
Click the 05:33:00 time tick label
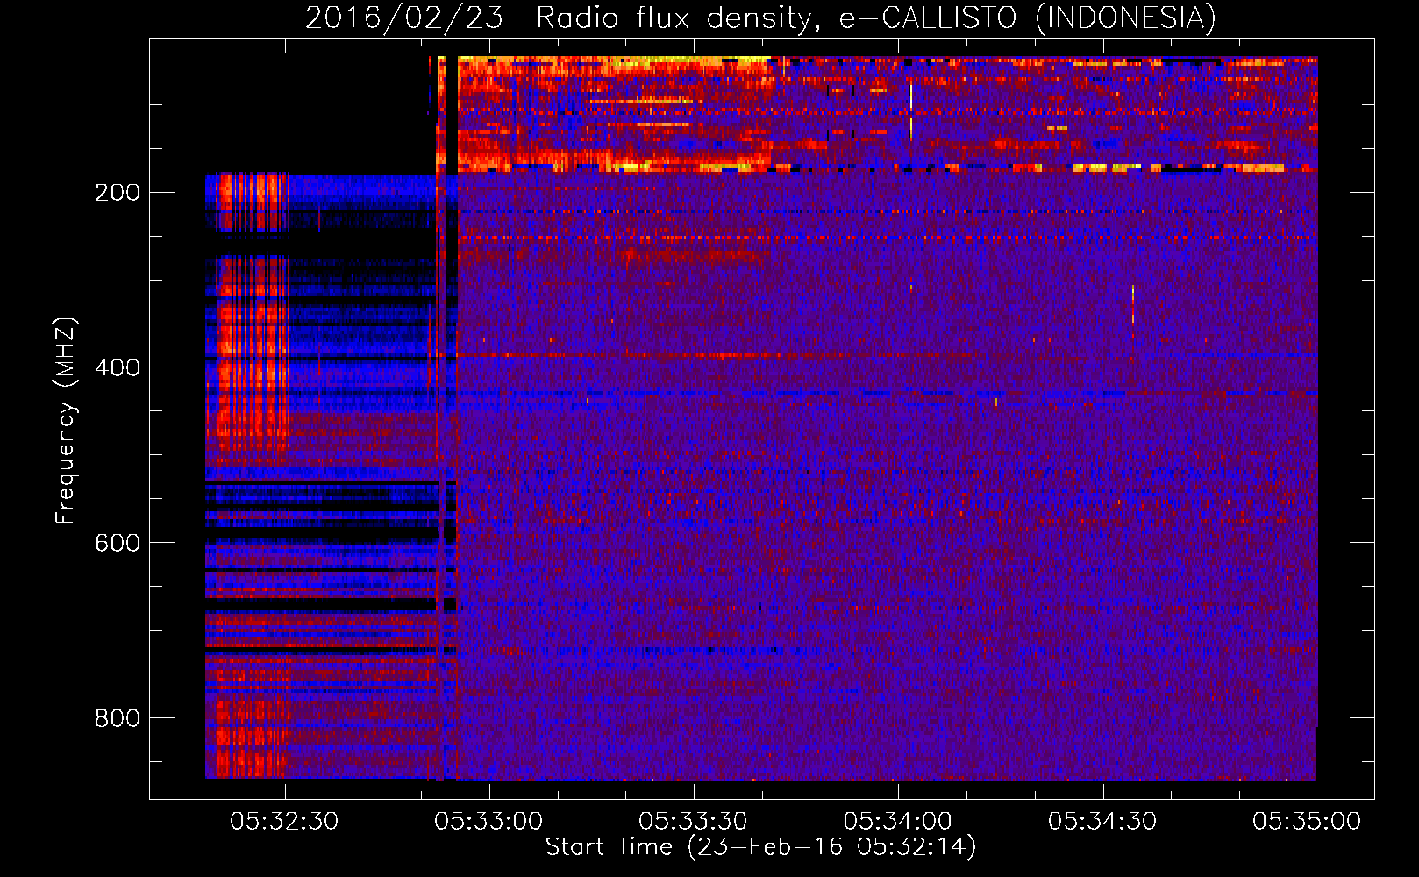click(488, 821)
